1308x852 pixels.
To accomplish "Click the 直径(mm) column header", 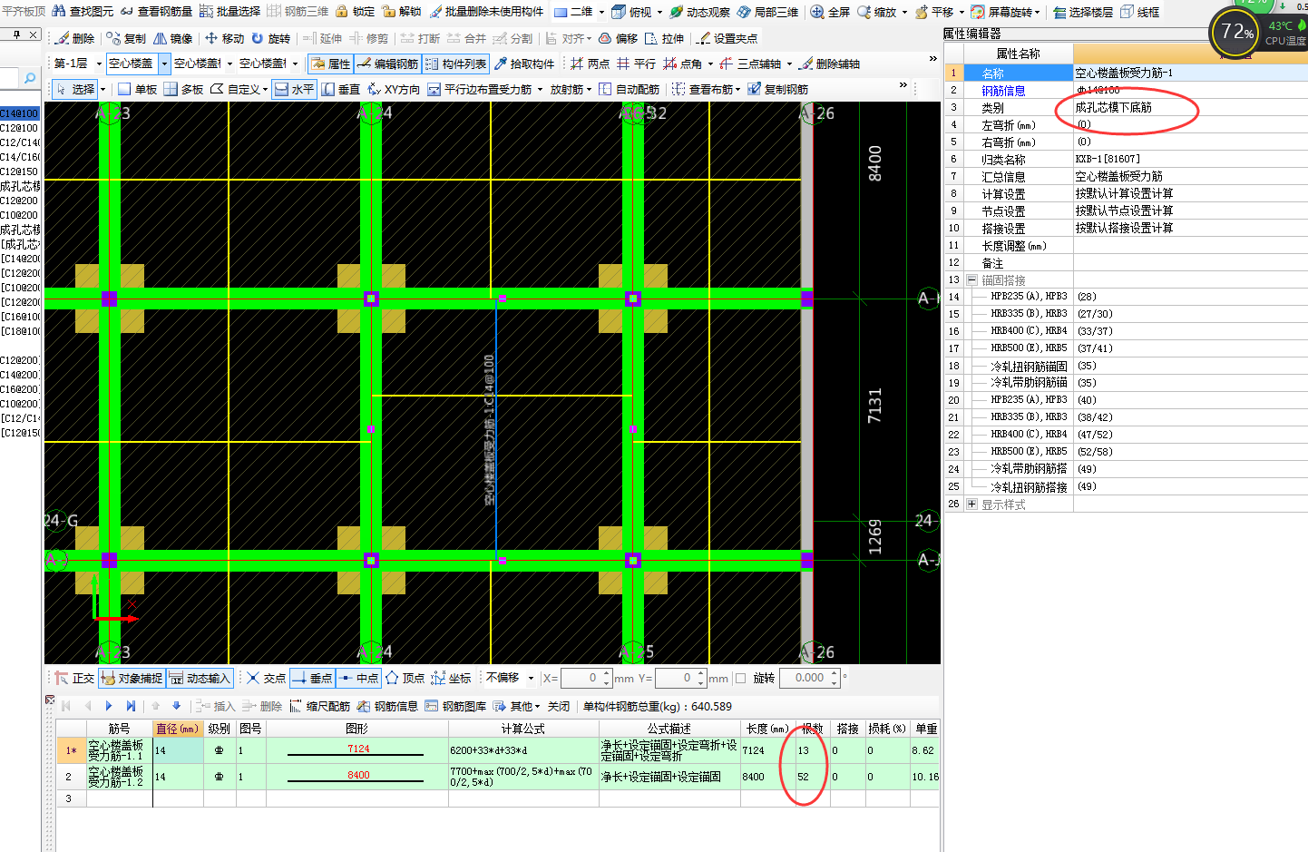I will 177,729.
